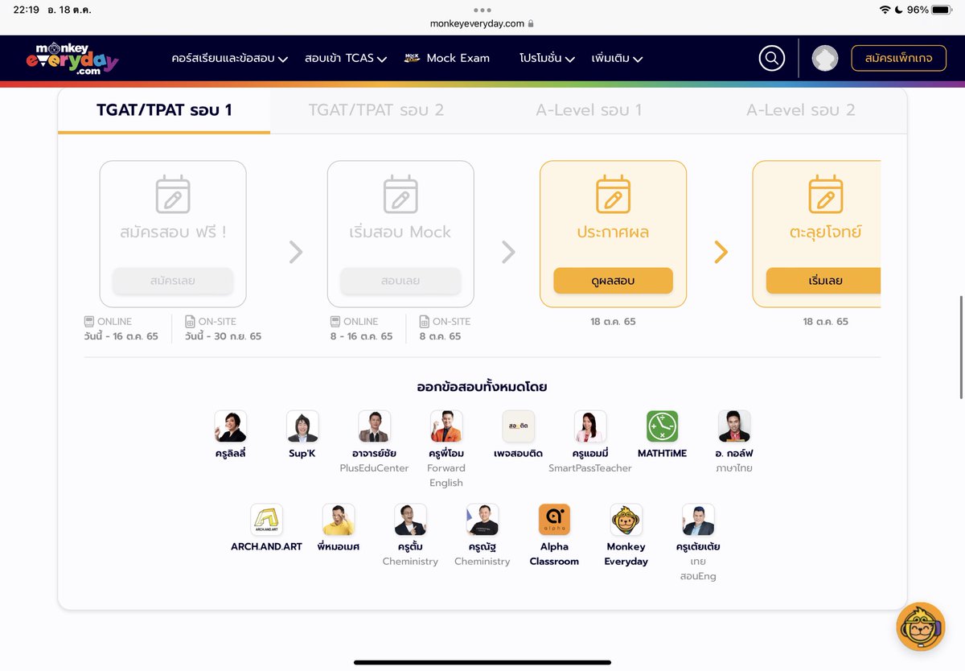The width and height of the screenshot is (965, 671).
Task: Click the disabled สอบเลย button
Action: (x=400, y=281)
